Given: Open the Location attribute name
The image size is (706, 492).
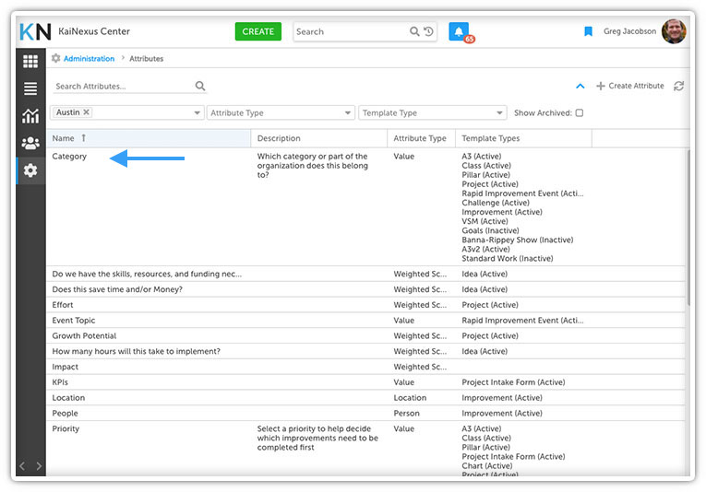Looking at the screenshot, I should (68, 398).
